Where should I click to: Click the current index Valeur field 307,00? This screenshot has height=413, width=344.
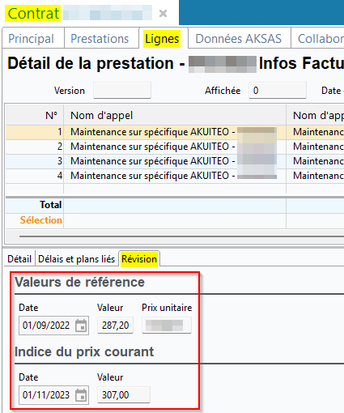tap(124, 395)
